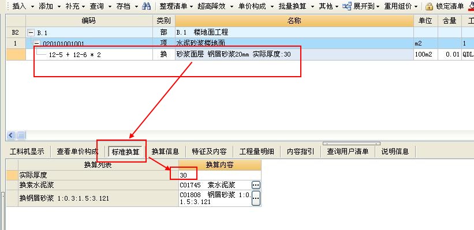Click the 水泥砂浆楼地面 name cell
Viewport: 474px width, 230px height.
(294, 43)
